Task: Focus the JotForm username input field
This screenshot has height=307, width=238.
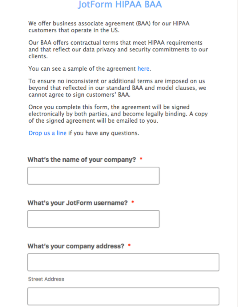Action: (94, 219)
